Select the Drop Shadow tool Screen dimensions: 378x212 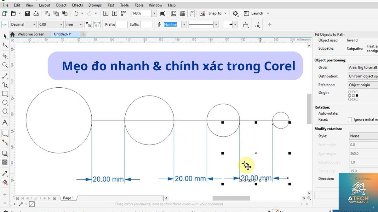5,154
